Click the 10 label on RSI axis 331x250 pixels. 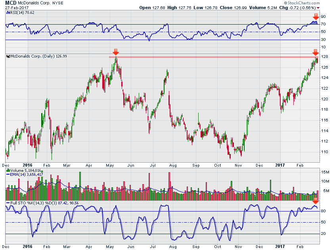[323, 47]
